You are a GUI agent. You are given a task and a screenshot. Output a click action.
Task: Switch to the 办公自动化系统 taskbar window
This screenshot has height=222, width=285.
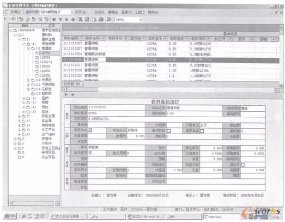pos(68,216)
